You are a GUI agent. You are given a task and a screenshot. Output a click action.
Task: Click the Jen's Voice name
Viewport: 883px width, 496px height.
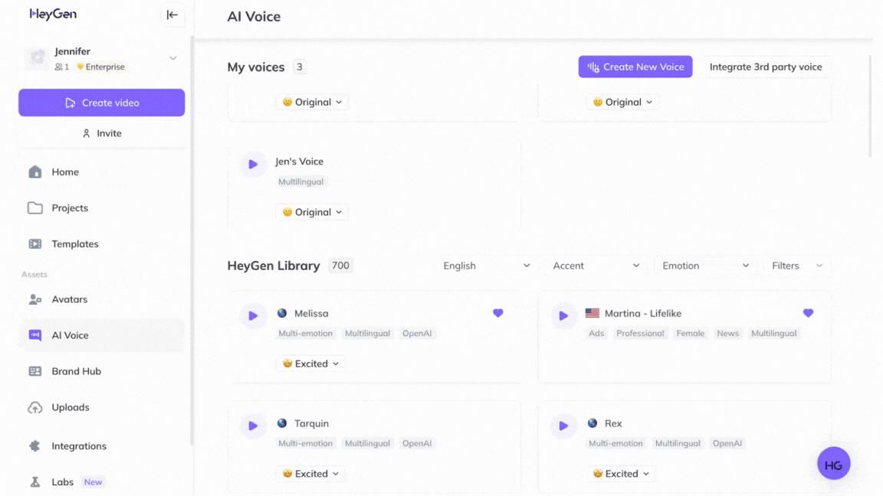(x=299, y=162)
